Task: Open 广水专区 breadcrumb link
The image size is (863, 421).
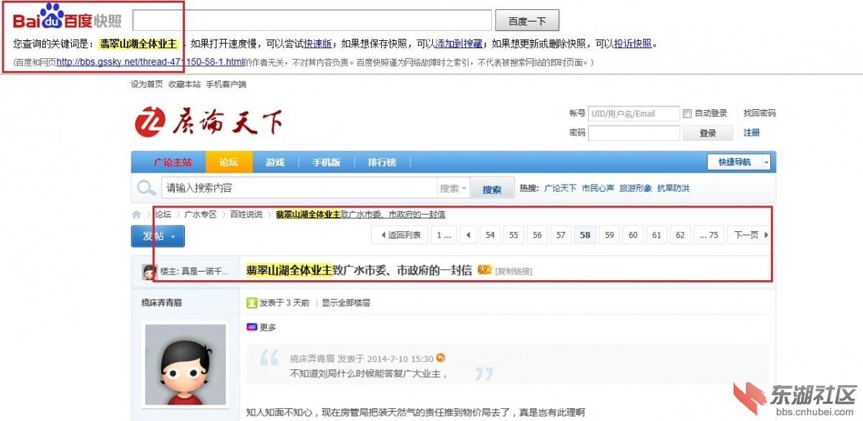Action: point(201,215)
